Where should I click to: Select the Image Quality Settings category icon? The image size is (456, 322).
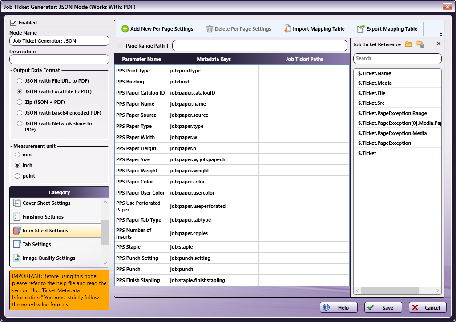tap(17, 258)
